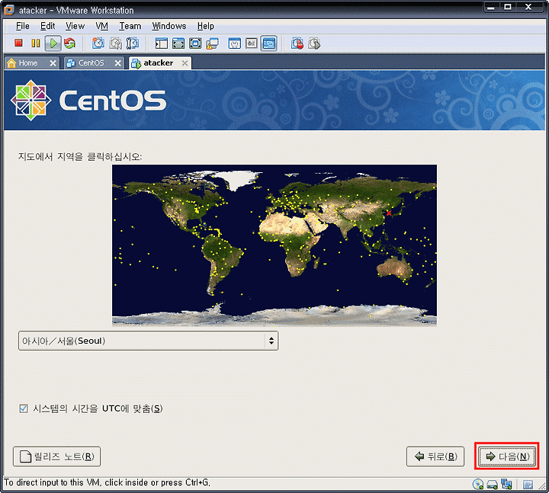The image size is (549, 493).
Task: Minimize the VMware Workstation window
Action: click(491, 8)
